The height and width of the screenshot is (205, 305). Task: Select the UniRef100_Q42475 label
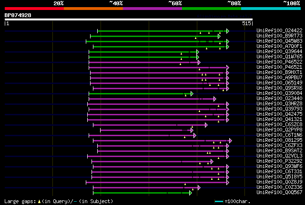pyautogui.click(x=279, y=114)
